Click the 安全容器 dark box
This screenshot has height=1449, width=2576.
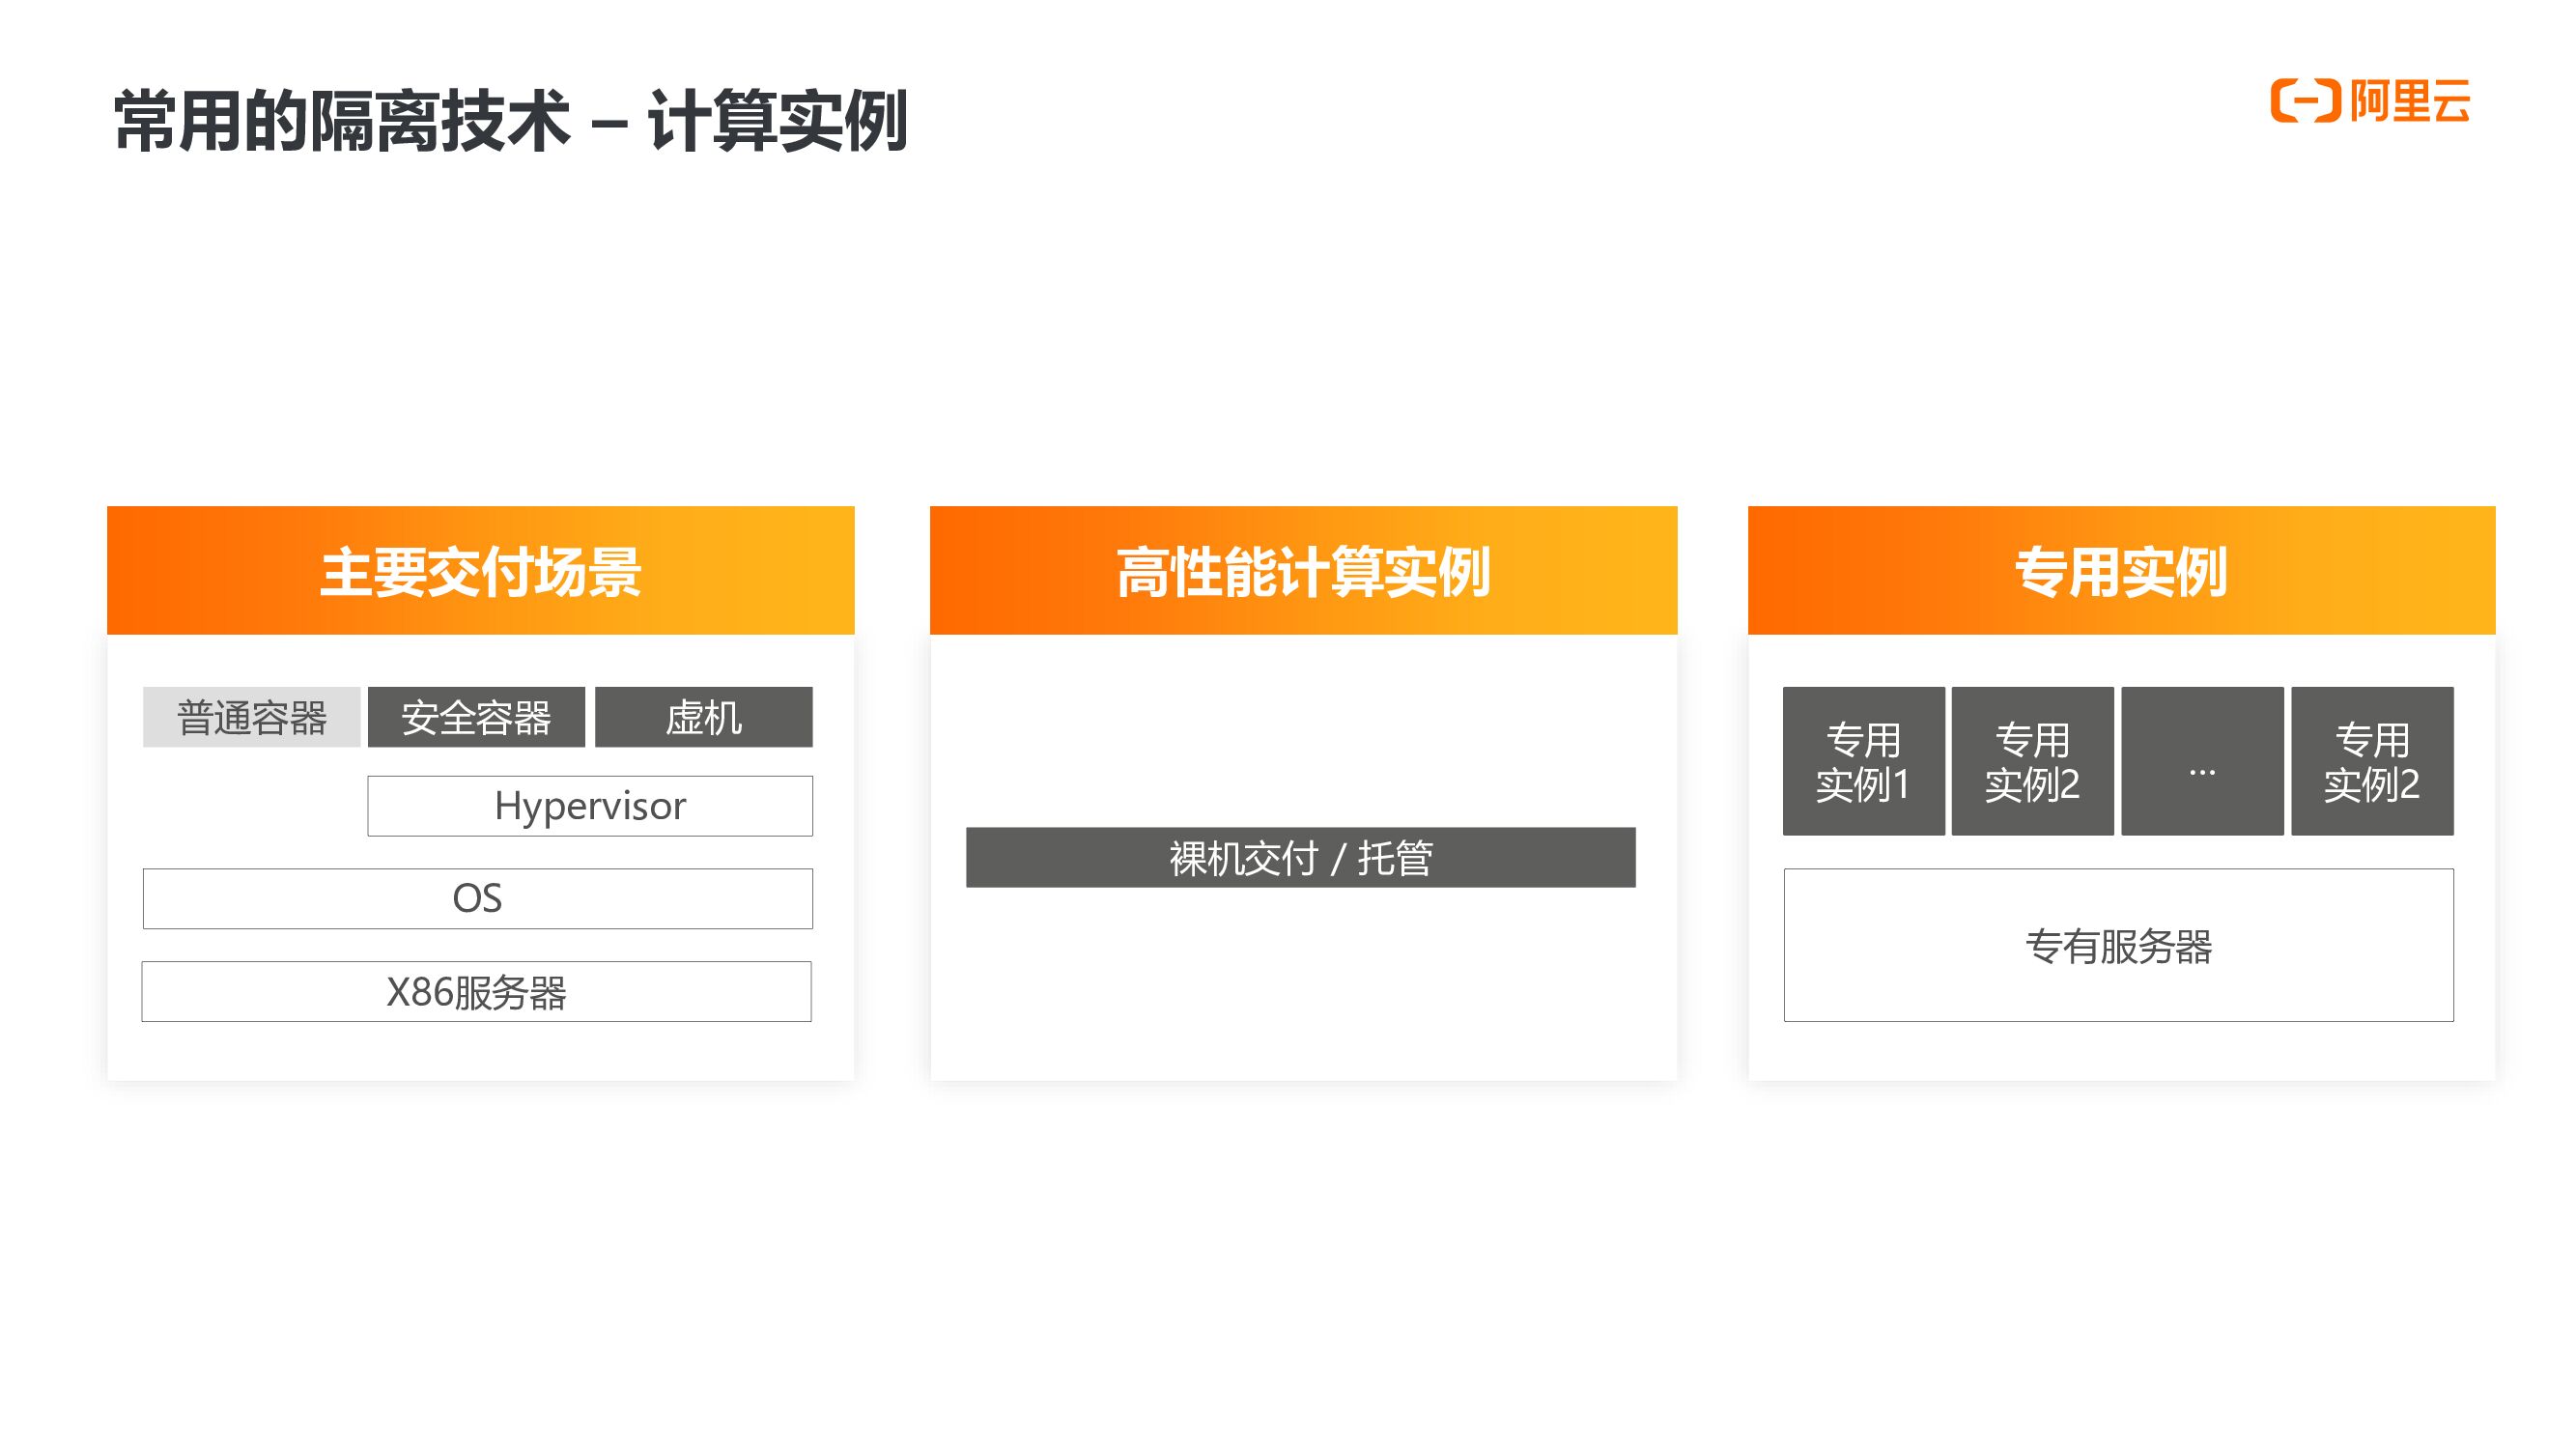[x=476, y=717]
